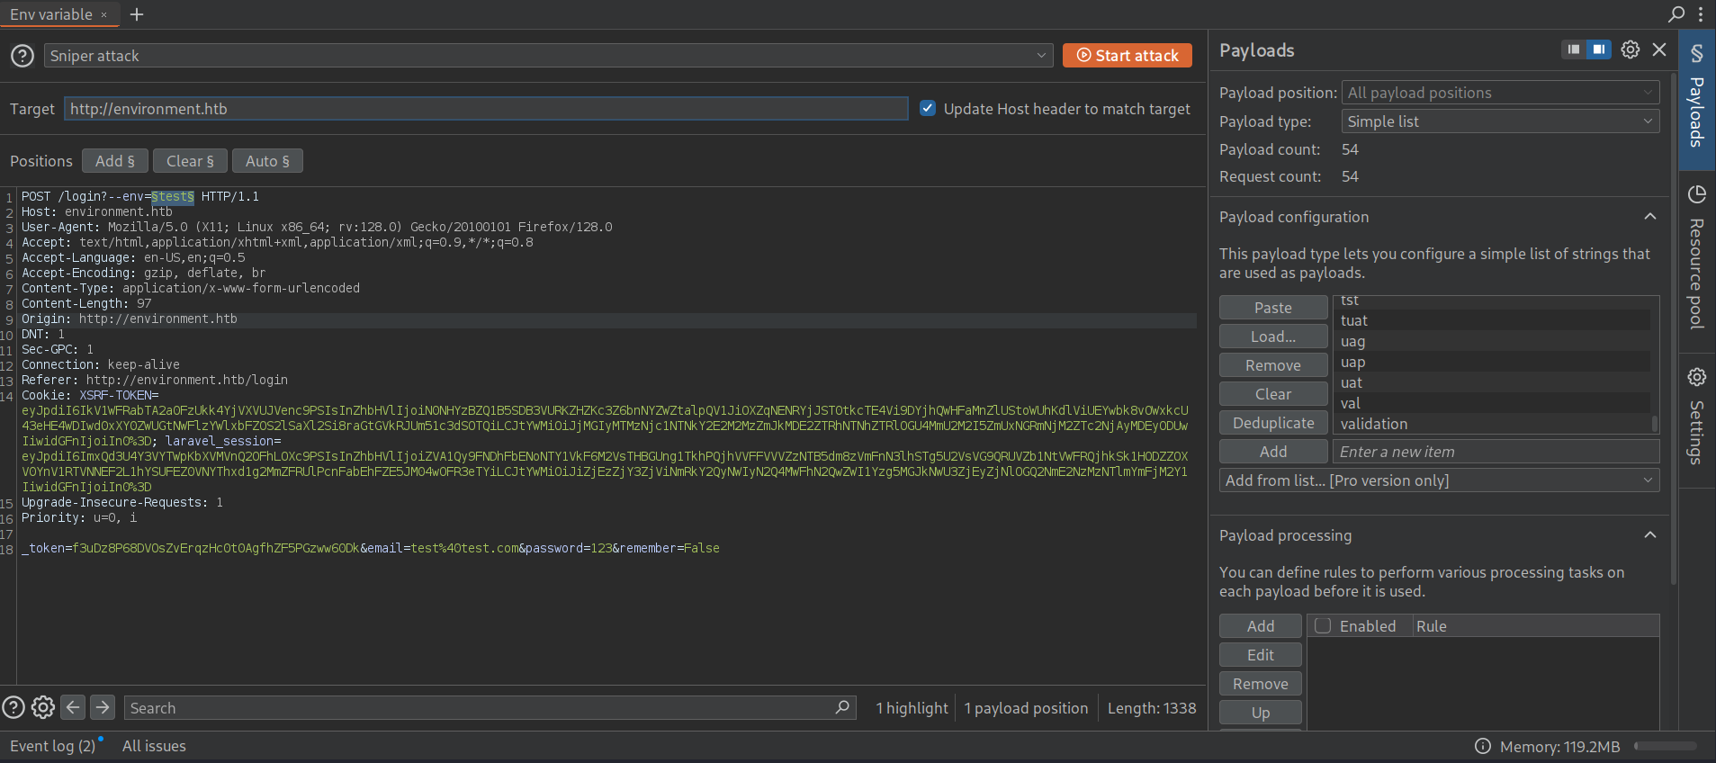Close the Env variable tab
The image size is (1716, 763).
(x=104, y=14)
